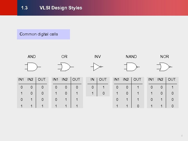Click the INV truth table IN header
This screenshot has height=141, width=188.
[x=92, y=79]
